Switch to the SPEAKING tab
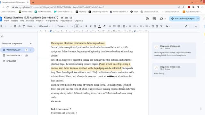 point(12,61)
